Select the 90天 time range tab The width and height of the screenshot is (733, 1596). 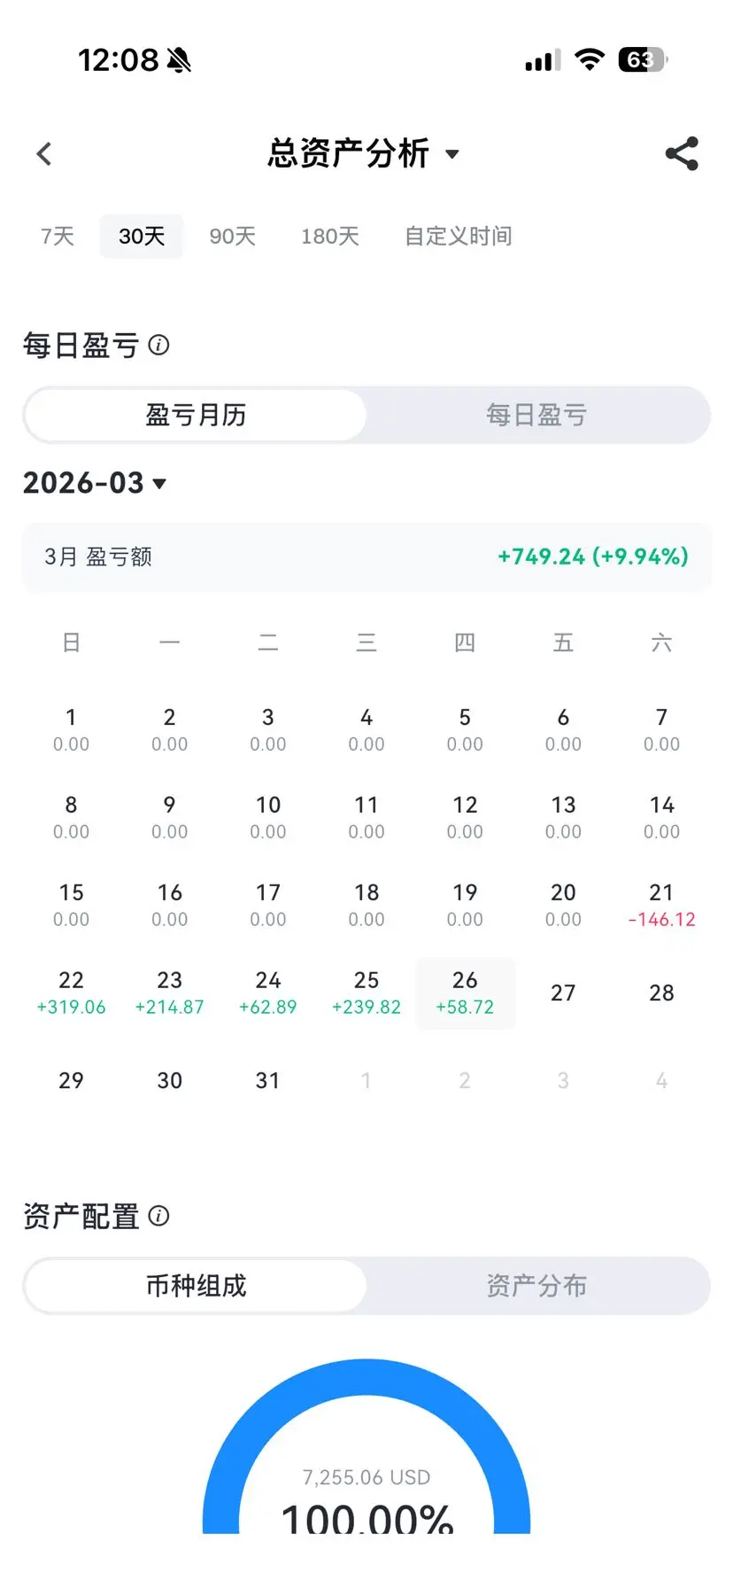coord(232,237)
